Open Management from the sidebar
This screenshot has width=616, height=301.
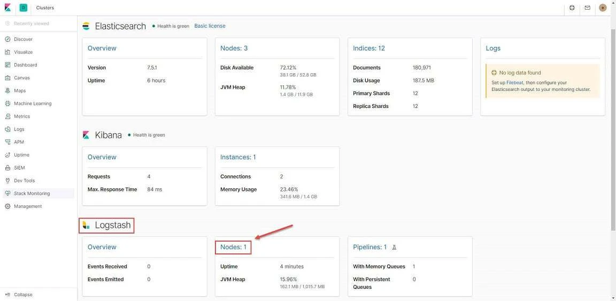(28, 206)
